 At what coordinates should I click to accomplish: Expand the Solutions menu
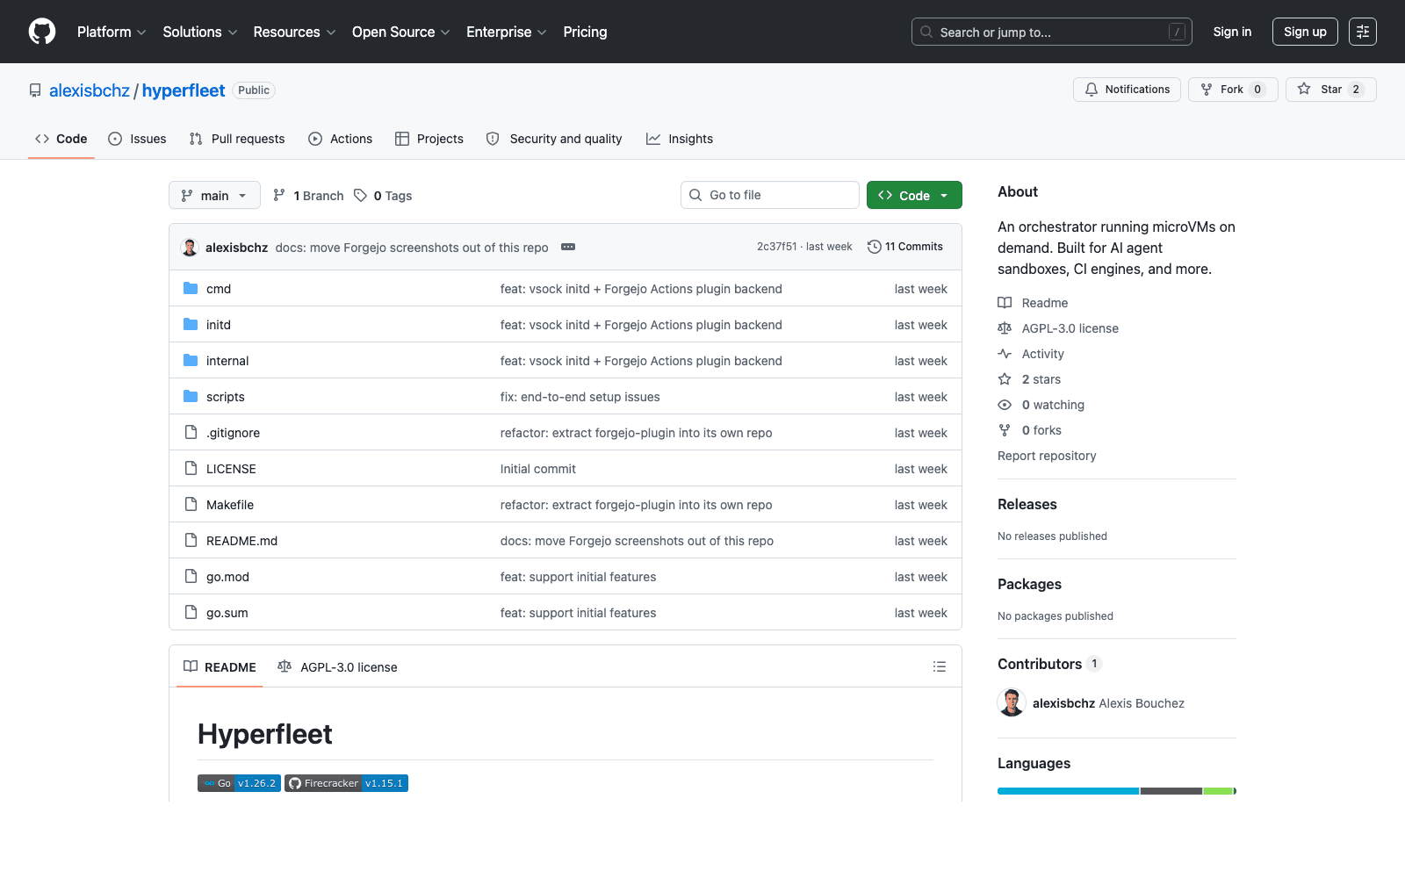click(200, 32)
